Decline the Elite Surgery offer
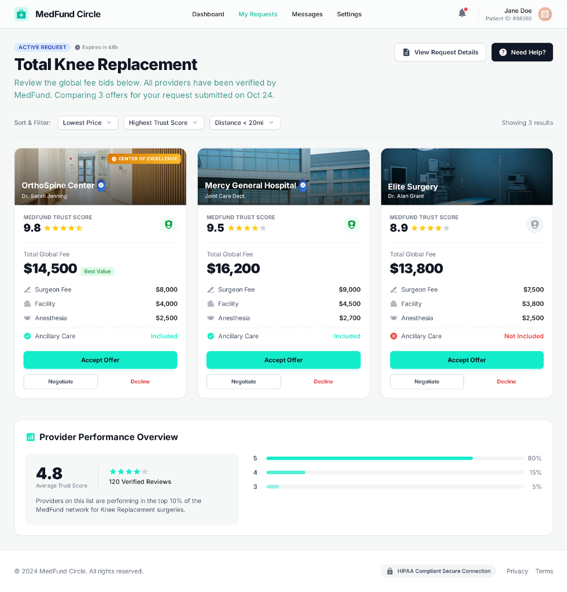Image resolution: width=567 pixels, height=592 pixels. pos(506,382)
